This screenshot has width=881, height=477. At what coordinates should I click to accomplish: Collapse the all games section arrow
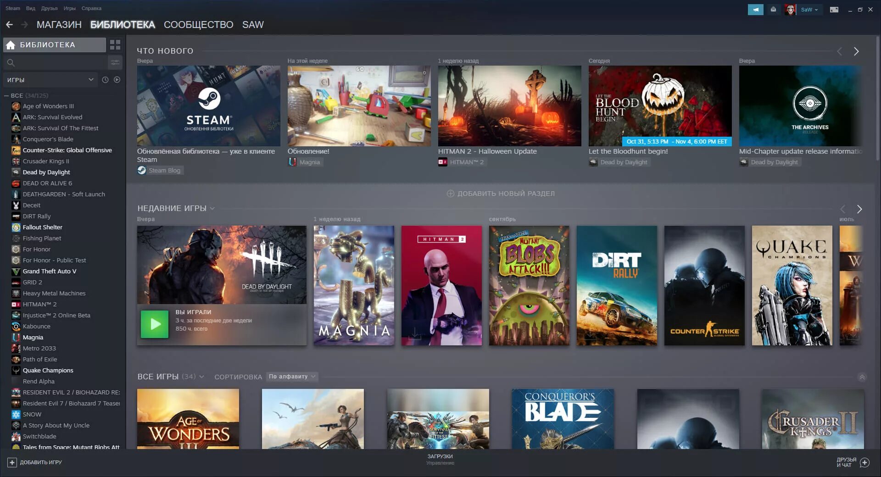(862, 377)
